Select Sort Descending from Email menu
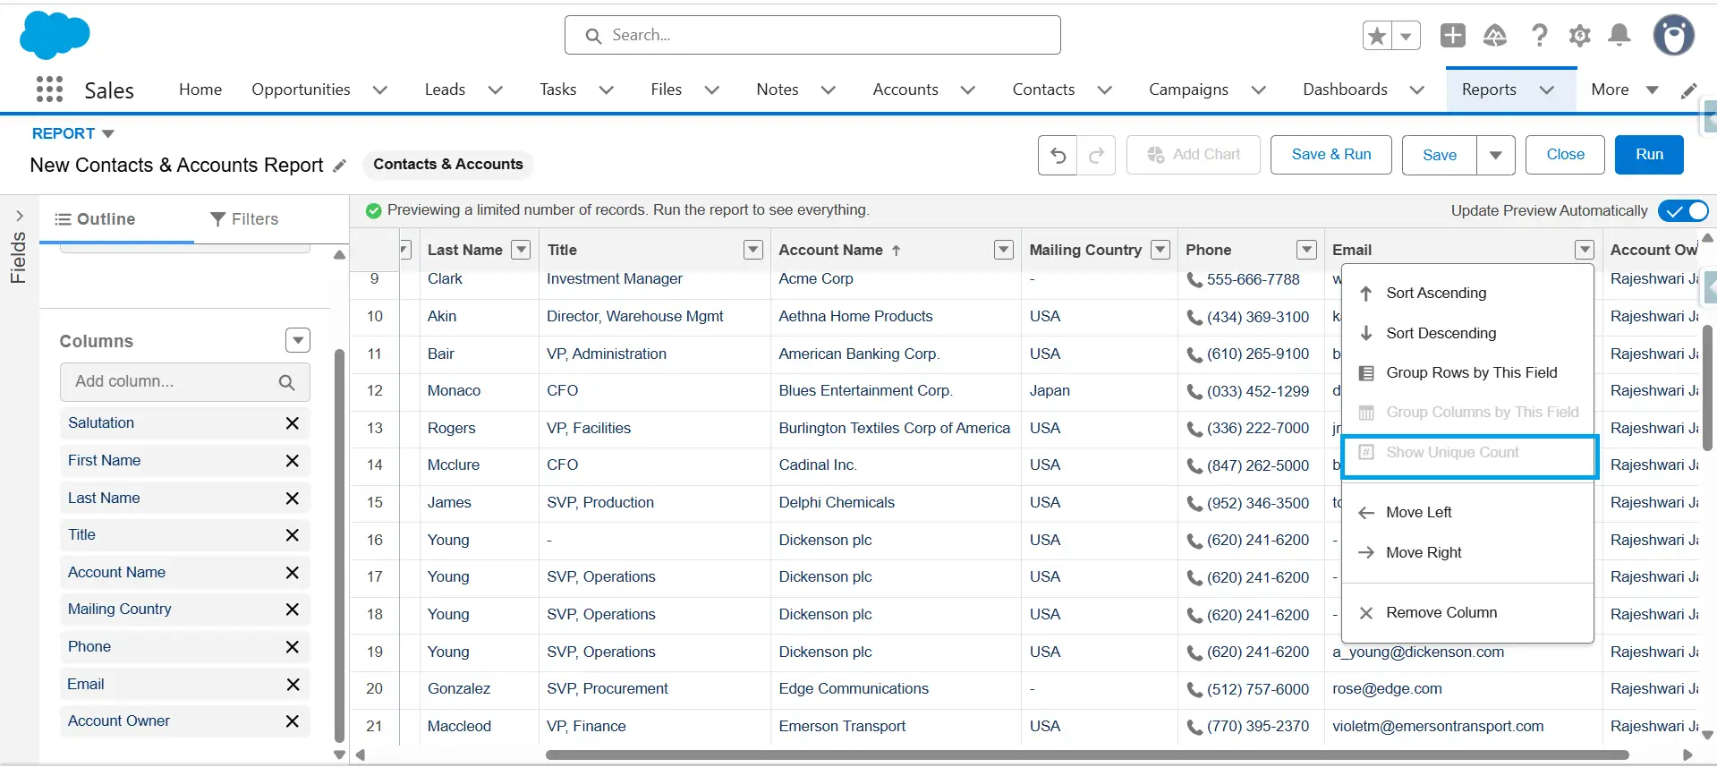This screenshot has height=776, width=1717. 1467,334
